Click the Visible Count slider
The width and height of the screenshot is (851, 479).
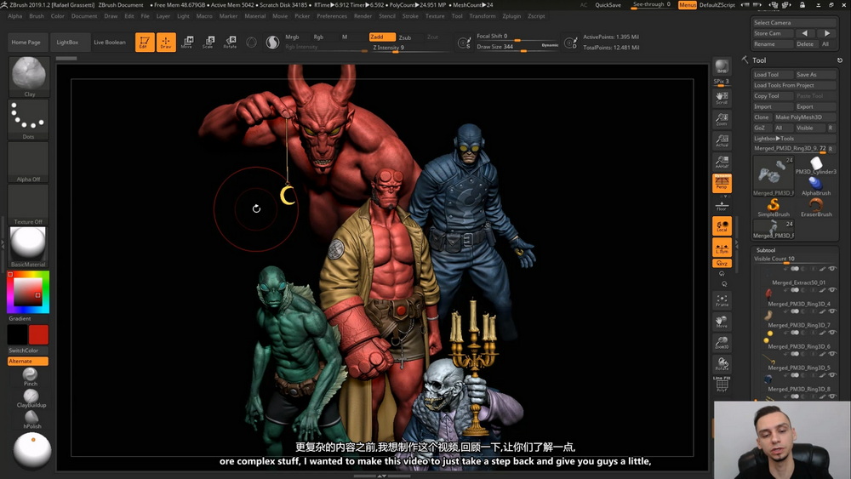[x=794, y=259]
